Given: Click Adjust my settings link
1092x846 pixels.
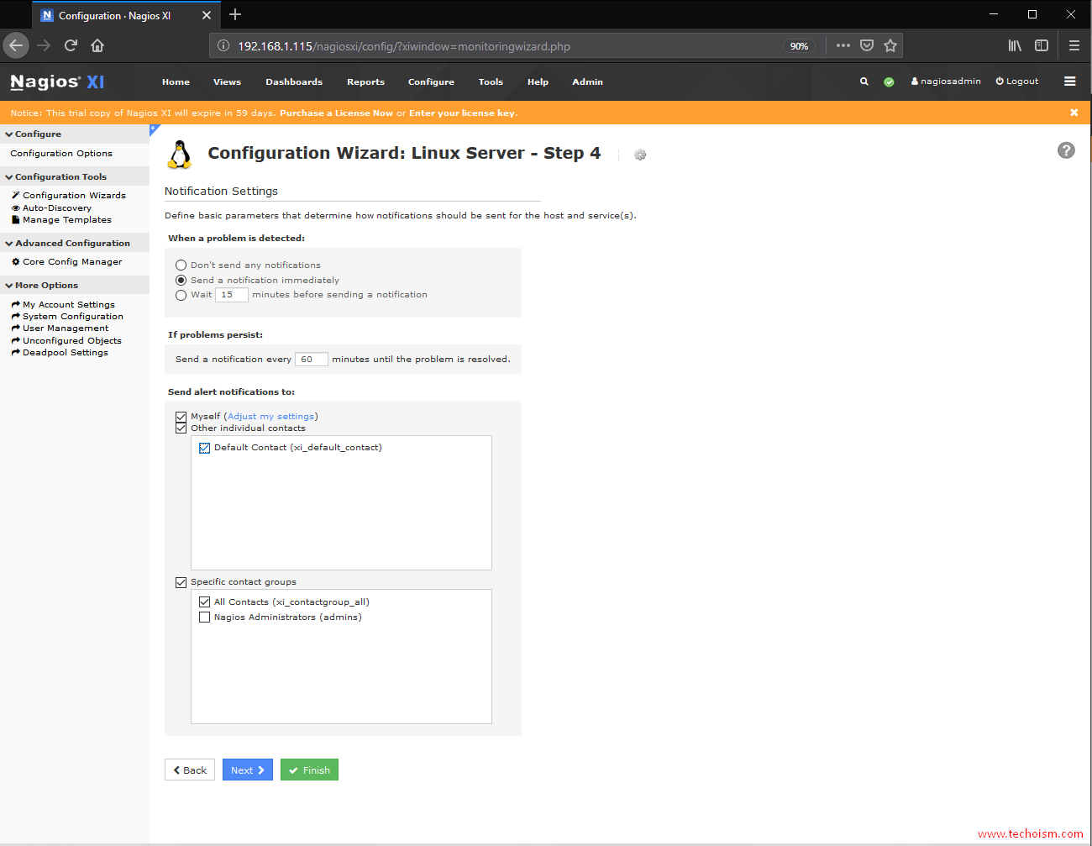Looking at the screenshot, I should pos(271,417).
